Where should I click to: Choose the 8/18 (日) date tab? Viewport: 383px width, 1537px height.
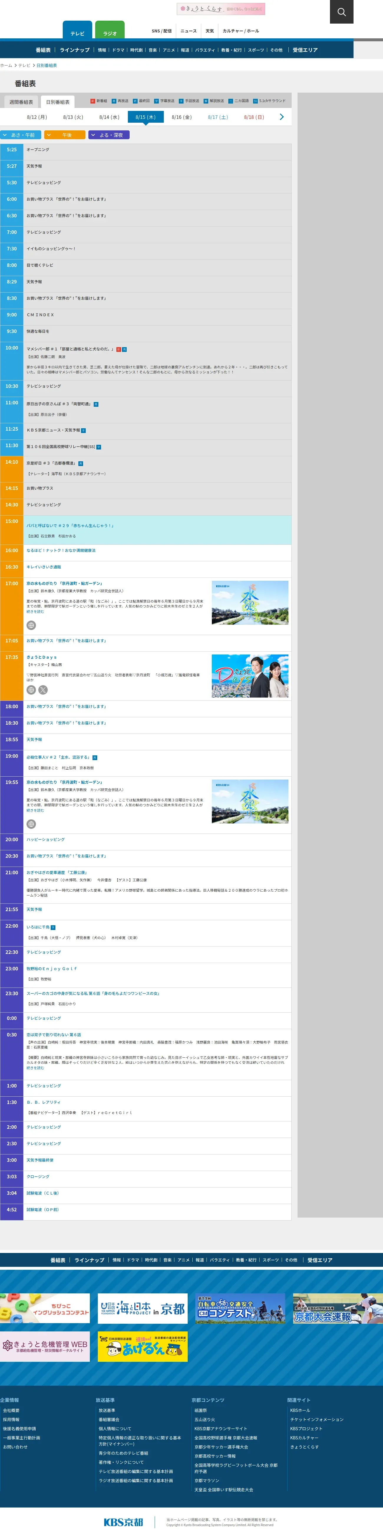tap(254, 117)
